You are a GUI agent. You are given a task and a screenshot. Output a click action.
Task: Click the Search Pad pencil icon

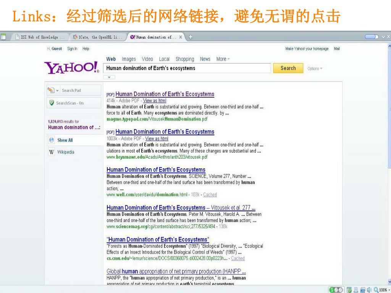pyautogui.click(x=51, y=90)
